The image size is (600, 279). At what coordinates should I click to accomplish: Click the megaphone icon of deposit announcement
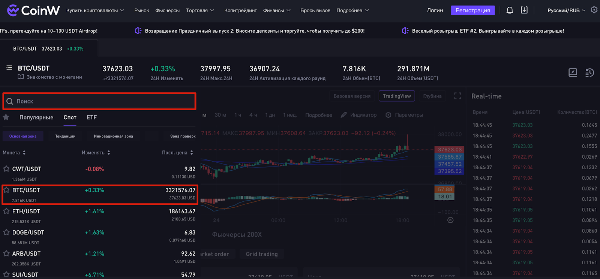point(138,31)
